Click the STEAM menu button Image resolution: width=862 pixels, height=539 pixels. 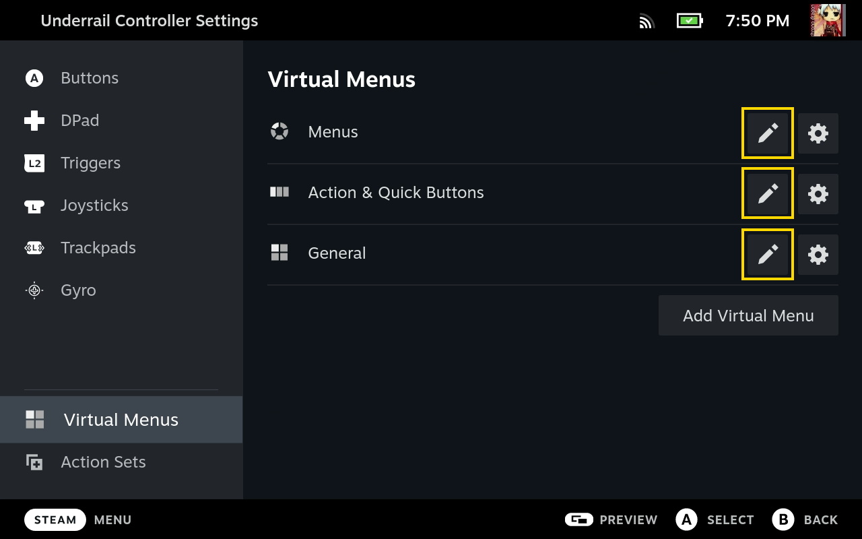coord(55,519)
